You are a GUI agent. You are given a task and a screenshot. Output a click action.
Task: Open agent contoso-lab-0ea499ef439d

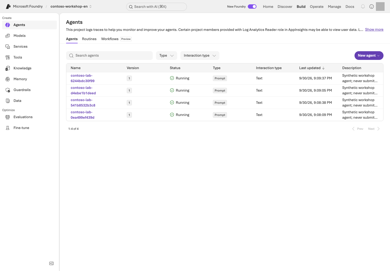[83, 115]
